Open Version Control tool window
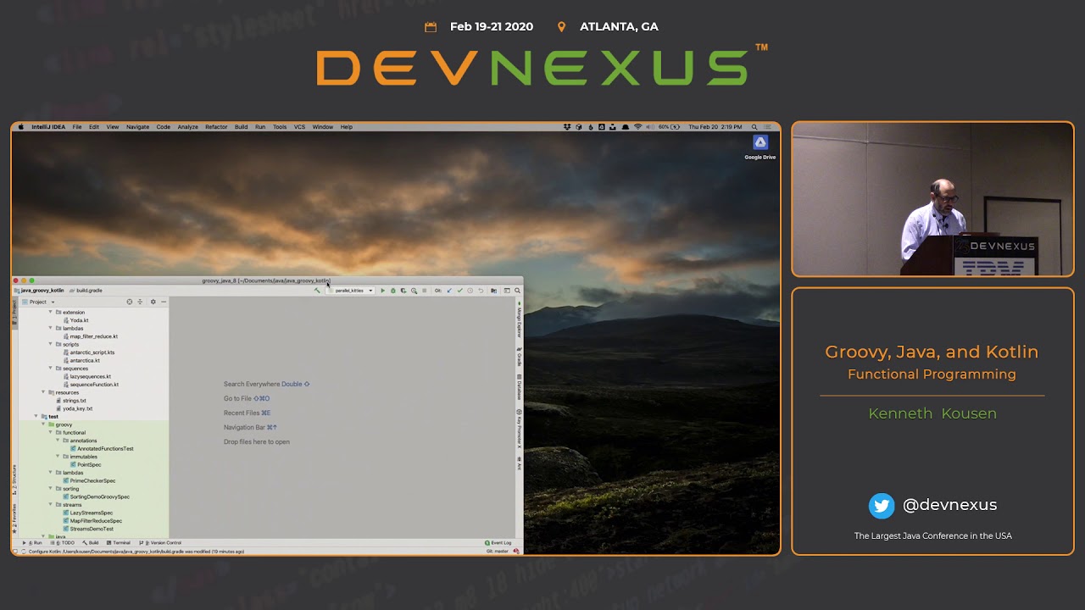Image resolution: width=1085 pixels, height=610 pixels. (161, 542)
